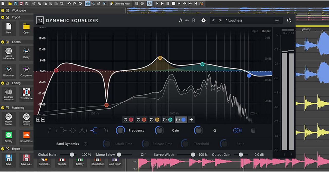Click the Crop tool in top toolbar
329x172 pixels.
62,4
